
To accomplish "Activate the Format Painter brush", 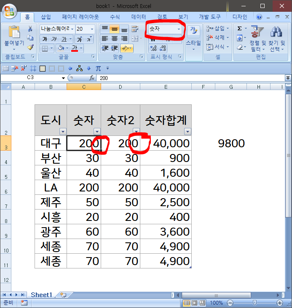I will (30, 47).
